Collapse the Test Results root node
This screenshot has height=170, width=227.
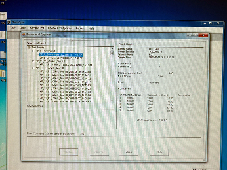tap(30, 48)
